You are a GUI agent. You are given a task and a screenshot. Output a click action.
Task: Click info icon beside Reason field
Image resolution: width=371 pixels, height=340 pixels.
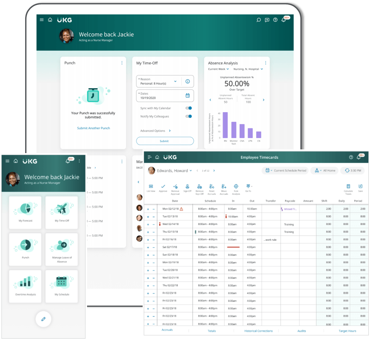click(188, 81)
